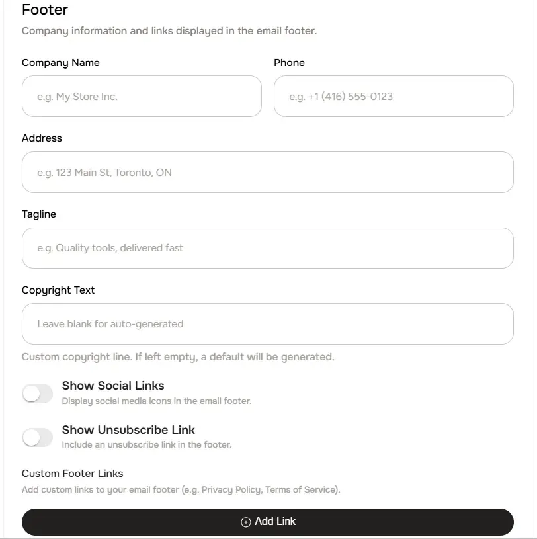The height and width of the screenshot is (539, 537).
Task: Click the Copyright Text input field
Action: pos(267,323)
